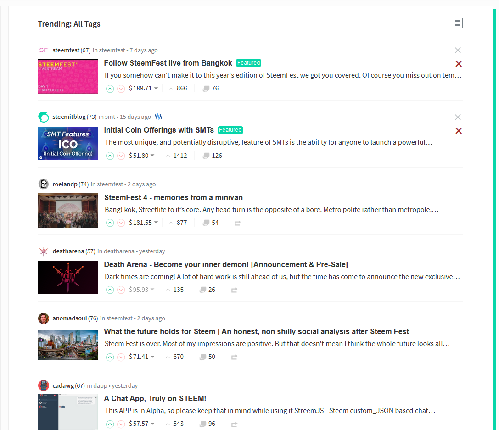Expand the $95.93 declined payout dropdown
The width and height of the screenshot is (499, 430).
coord(141,290)
